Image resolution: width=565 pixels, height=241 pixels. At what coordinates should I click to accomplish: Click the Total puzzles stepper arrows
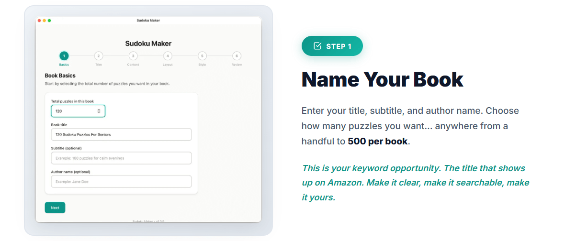pyautogui.click(x=99, y=111)
